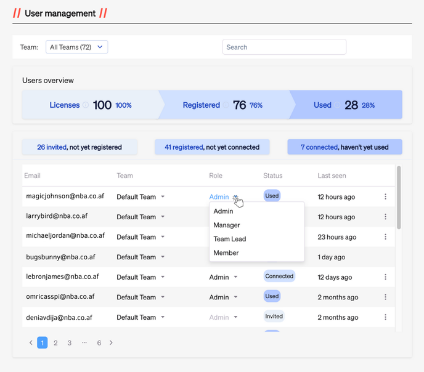Go to next page with right arrow
Image resolution: width=424 pixels, height=372 pixels.
pyautogui.click(x=111, y=343)
